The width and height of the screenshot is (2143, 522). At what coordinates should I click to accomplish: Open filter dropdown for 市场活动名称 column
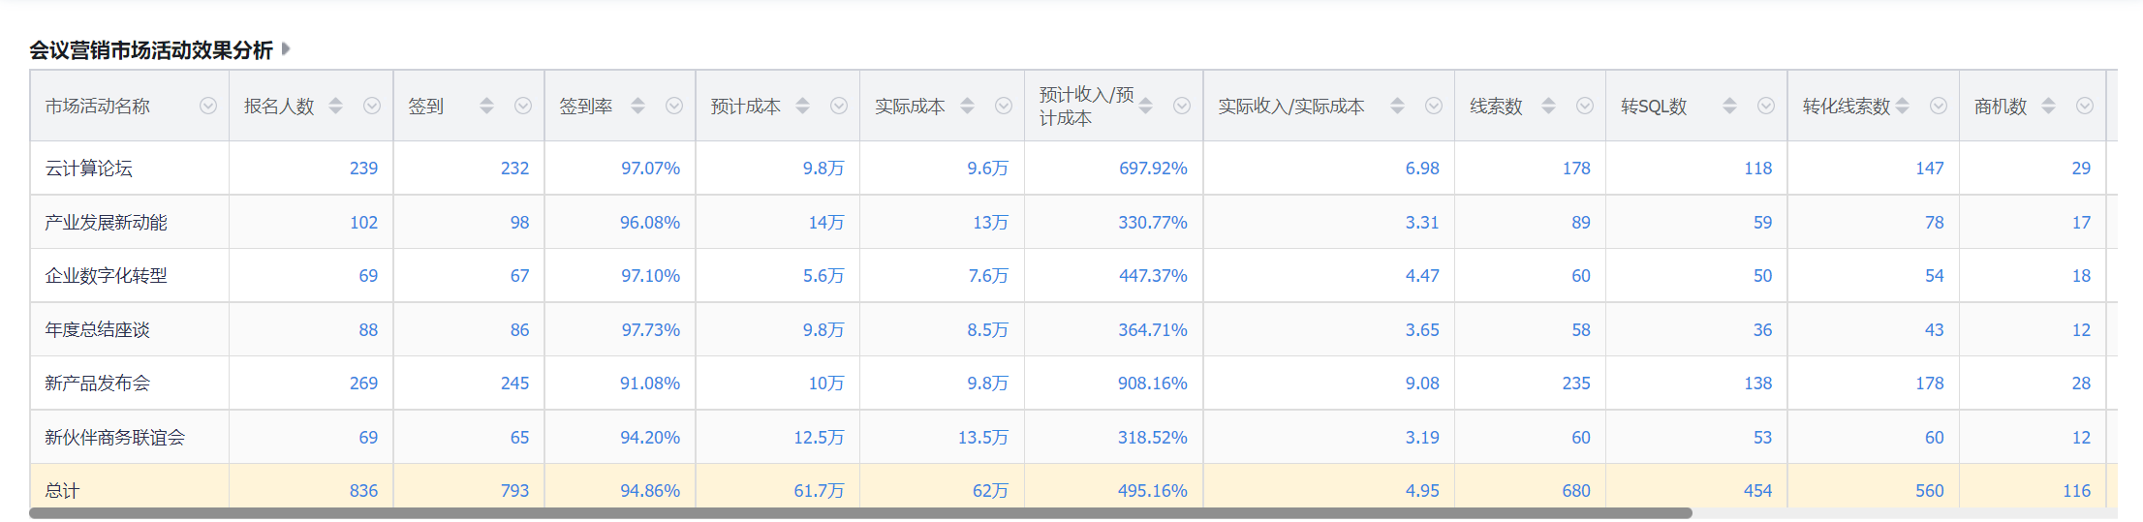tap(208, 106)
